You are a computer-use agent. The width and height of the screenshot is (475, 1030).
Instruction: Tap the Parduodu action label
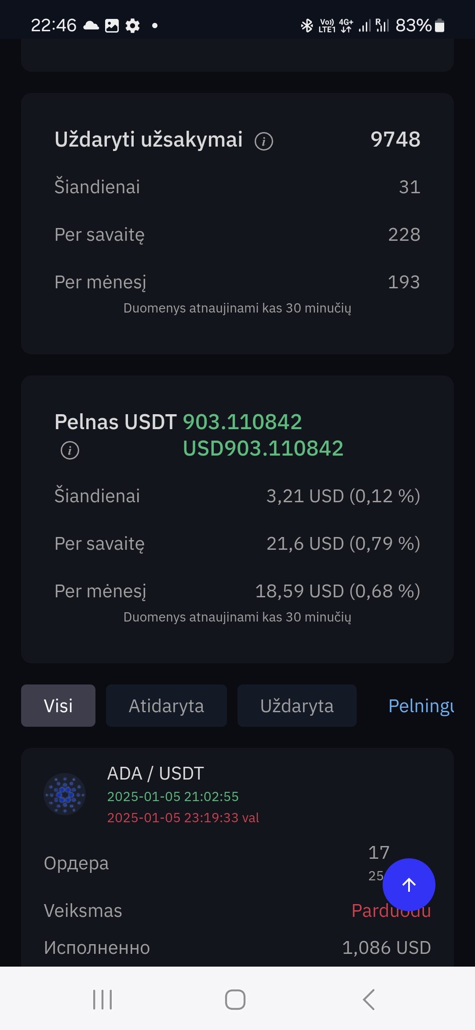[391, 911]
